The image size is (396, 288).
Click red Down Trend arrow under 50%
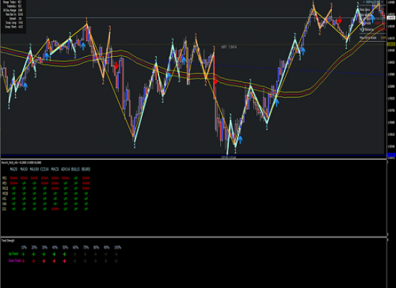pos(64,261)
